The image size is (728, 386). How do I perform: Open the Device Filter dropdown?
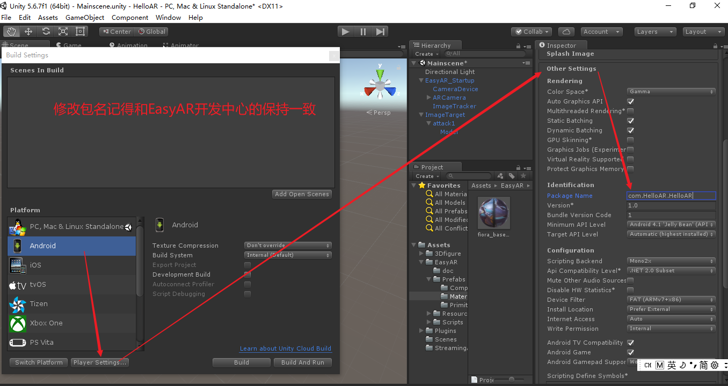tap(671, 300)
